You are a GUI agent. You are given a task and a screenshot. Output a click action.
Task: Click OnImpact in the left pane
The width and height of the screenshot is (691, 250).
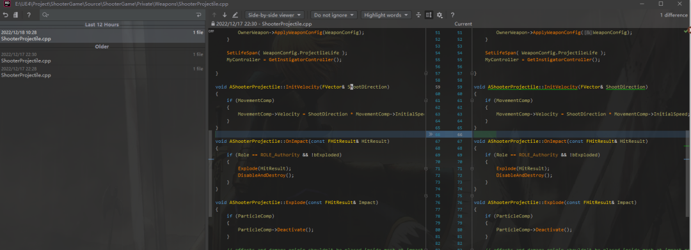(x=297, y=141)
